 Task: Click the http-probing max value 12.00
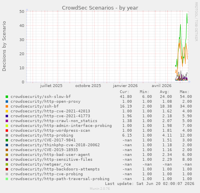click(186, 135)
